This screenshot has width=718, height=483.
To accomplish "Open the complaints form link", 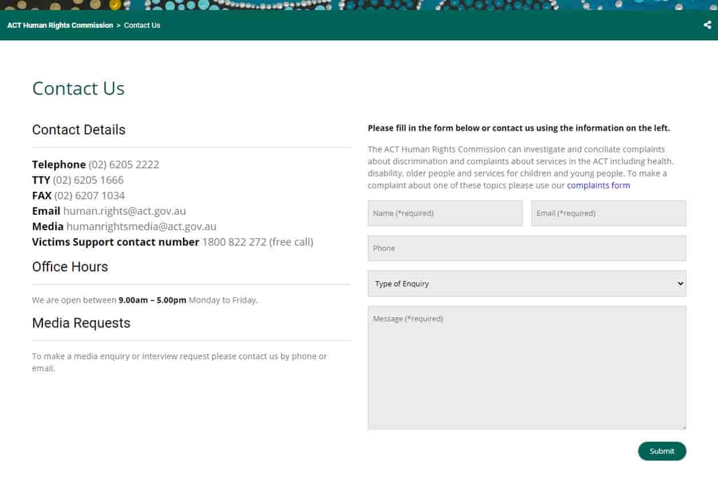I will point(599,186).
